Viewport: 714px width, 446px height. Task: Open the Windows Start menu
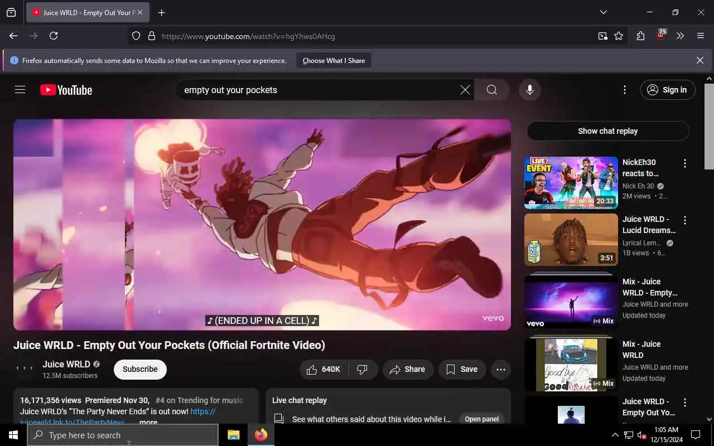(13, 435)
